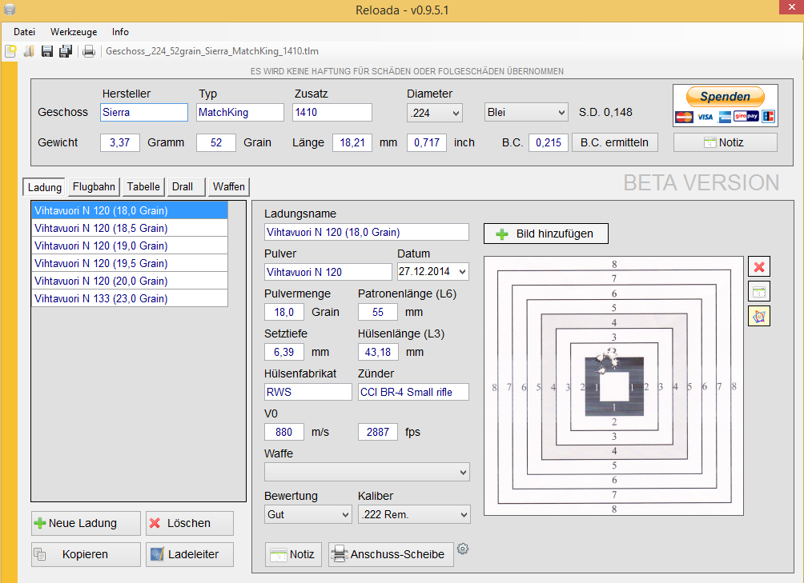804x583 pixels.
Task: Select Vihtavuori N 120 (18,5 Grain) load
Action: pyautogui.click(x=130, y=228)
